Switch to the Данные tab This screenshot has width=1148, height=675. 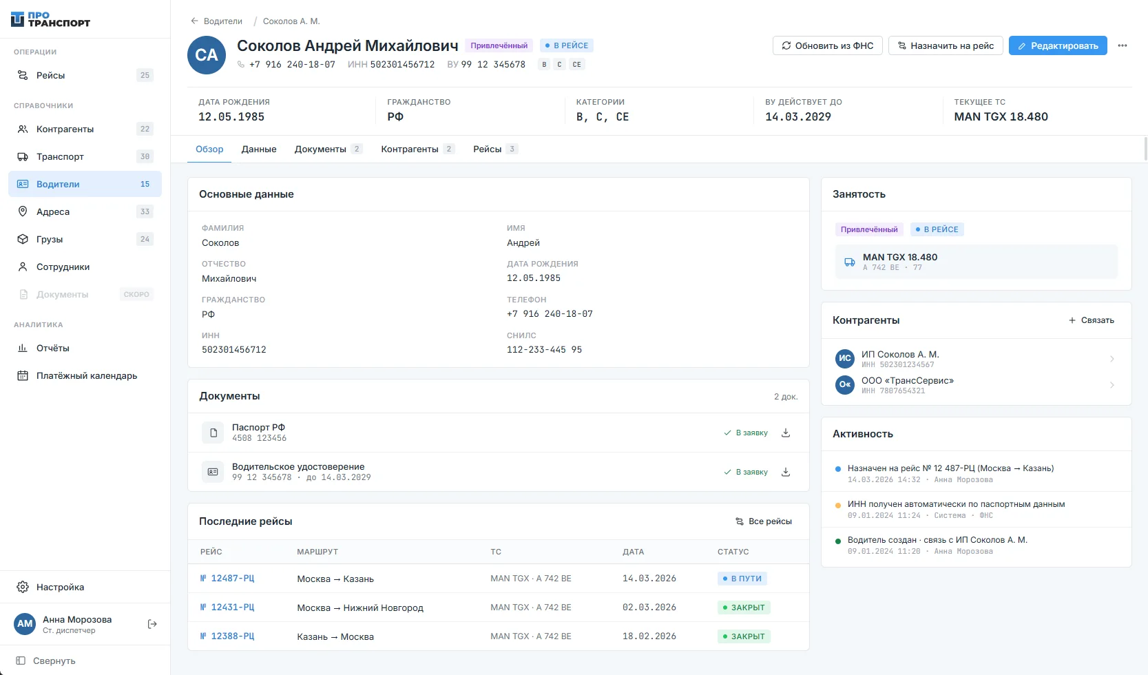[259, 149]
